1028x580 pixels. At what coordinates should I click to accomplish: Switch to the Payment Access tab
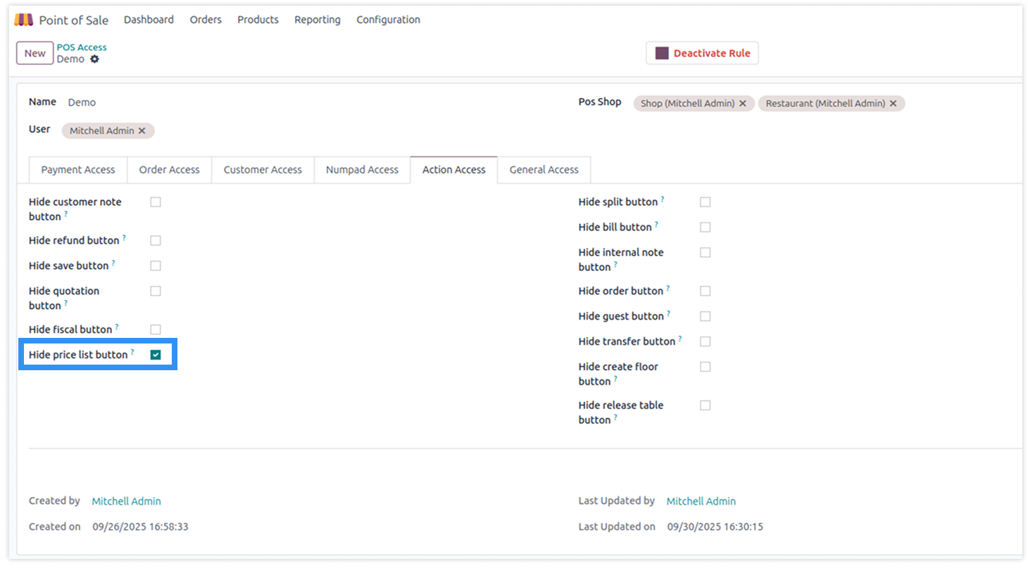click(x=77, y=170)
